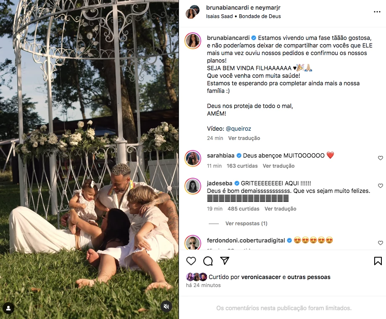Unmute the video sound

166,306
